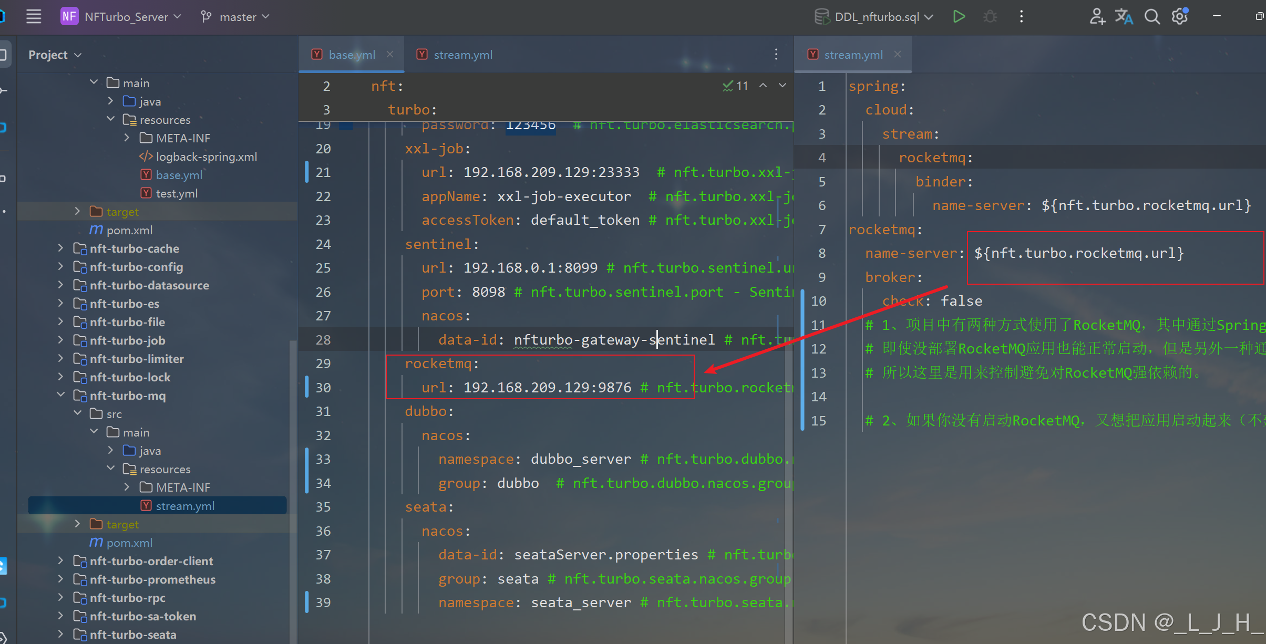Click the Project panel view selector

point(55,55)
